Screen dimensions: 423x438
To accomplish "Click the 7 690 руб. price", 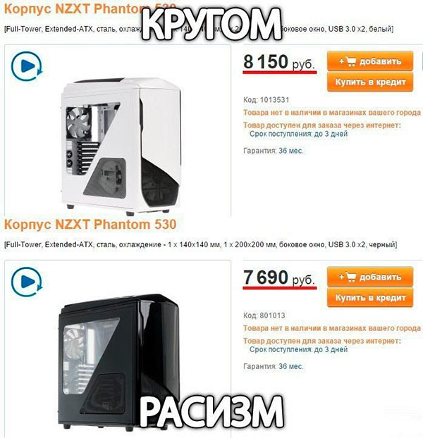I will [279, 277].
